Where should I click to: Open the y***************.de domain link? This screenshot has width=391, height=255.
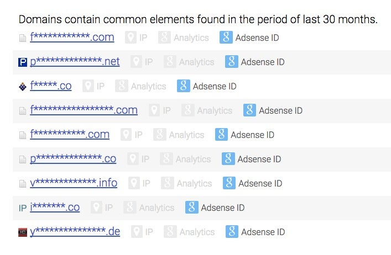[75, 231]
